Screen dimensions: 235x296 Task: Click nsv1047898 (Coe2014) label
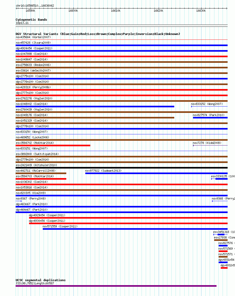[32, 54]
